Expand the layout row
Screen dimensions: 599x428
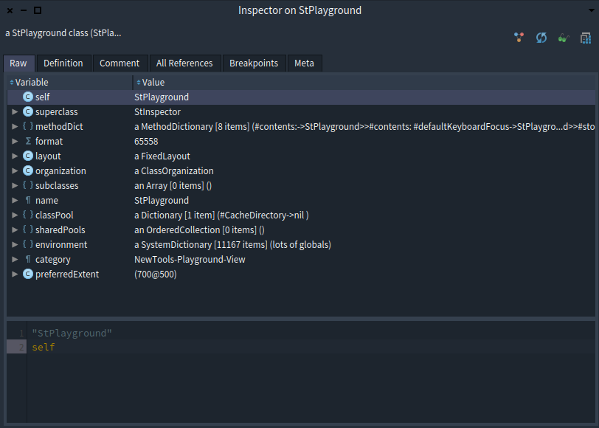point(15,156)
